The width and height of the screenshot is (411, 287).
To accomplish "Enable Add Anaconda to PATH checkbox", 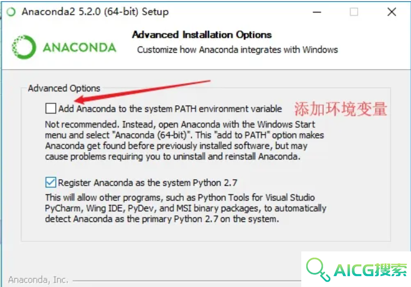I will pos(50,108).
